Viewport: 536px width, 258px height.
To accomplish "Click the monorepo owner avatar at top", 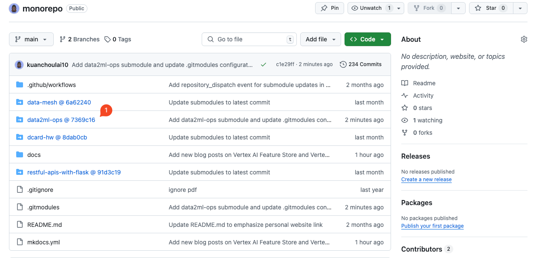I will (14, 9).
